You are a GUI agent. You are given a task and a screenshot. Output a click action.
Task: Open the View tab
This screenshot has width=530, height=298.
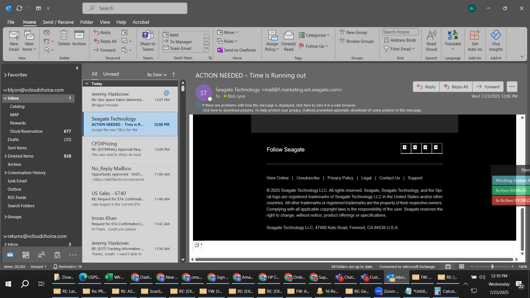tap(105, 22)
